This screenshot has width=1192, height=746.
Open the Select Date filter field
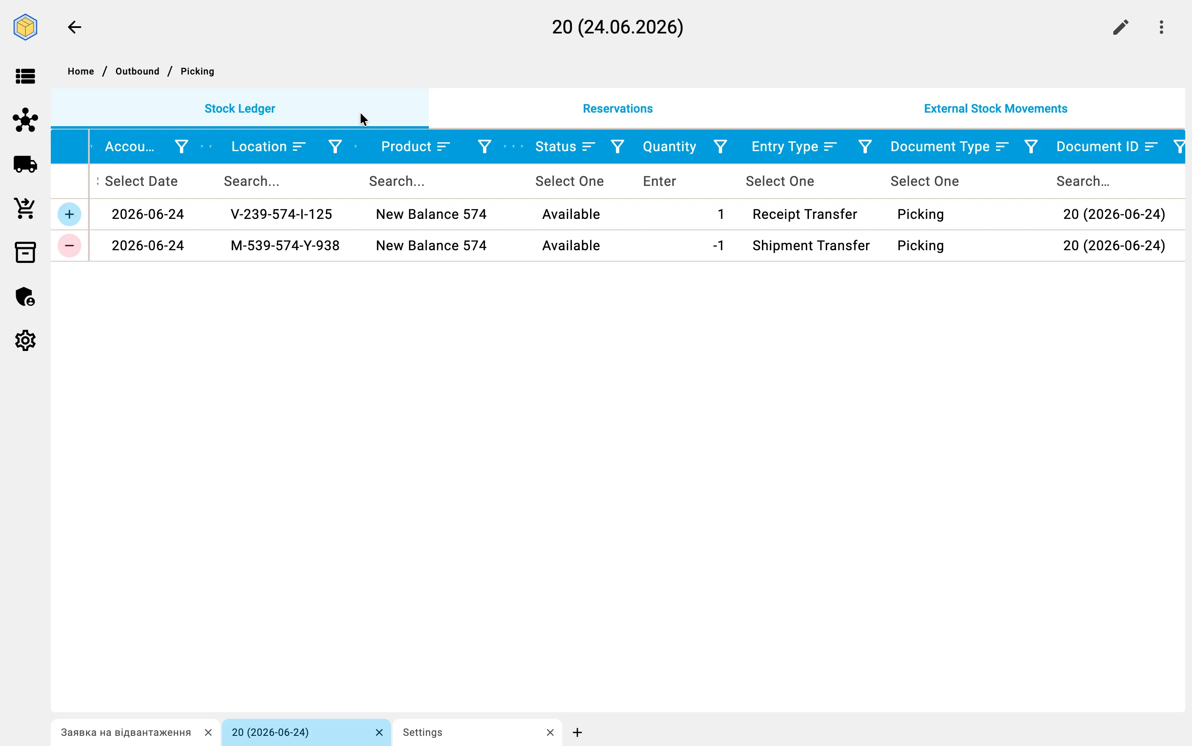click(x=141, y=181)
